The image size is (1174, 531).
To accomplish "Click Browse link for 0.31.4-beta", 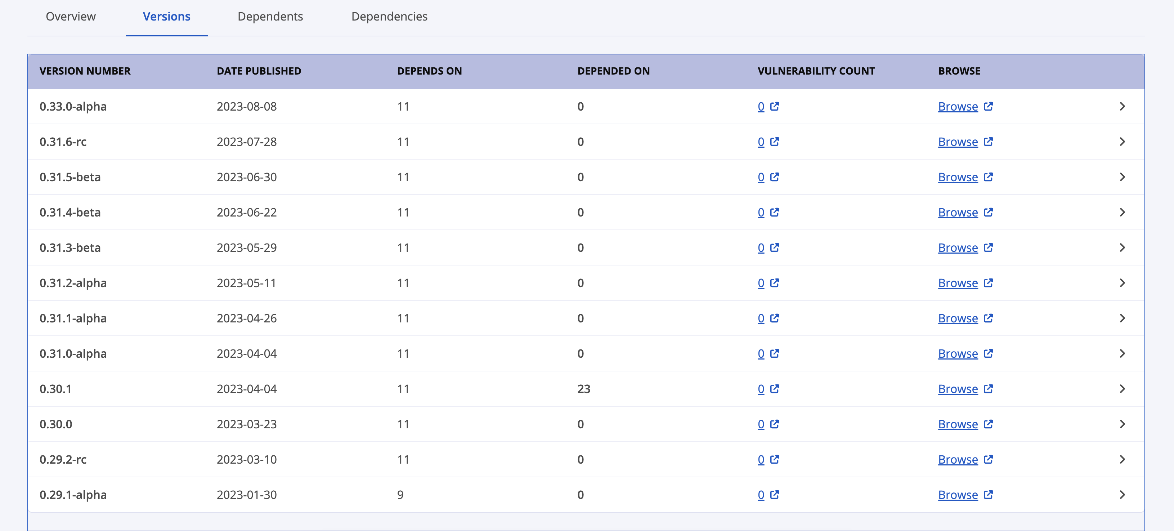I will tap(958, 213).
